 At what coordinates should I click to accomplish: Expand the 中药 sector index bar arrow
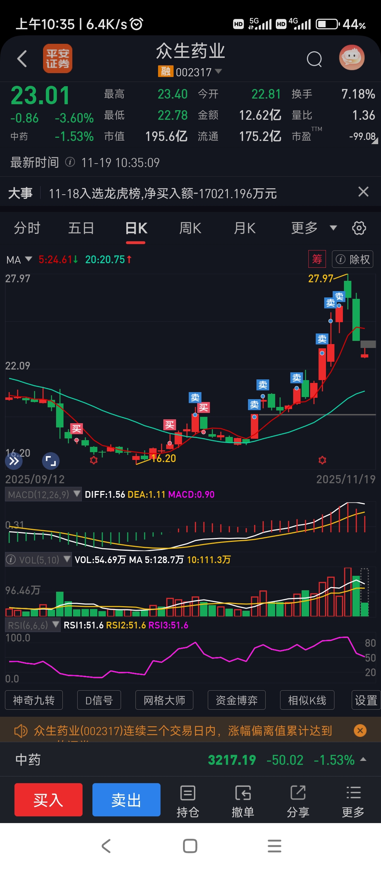(x=363, y=759)
